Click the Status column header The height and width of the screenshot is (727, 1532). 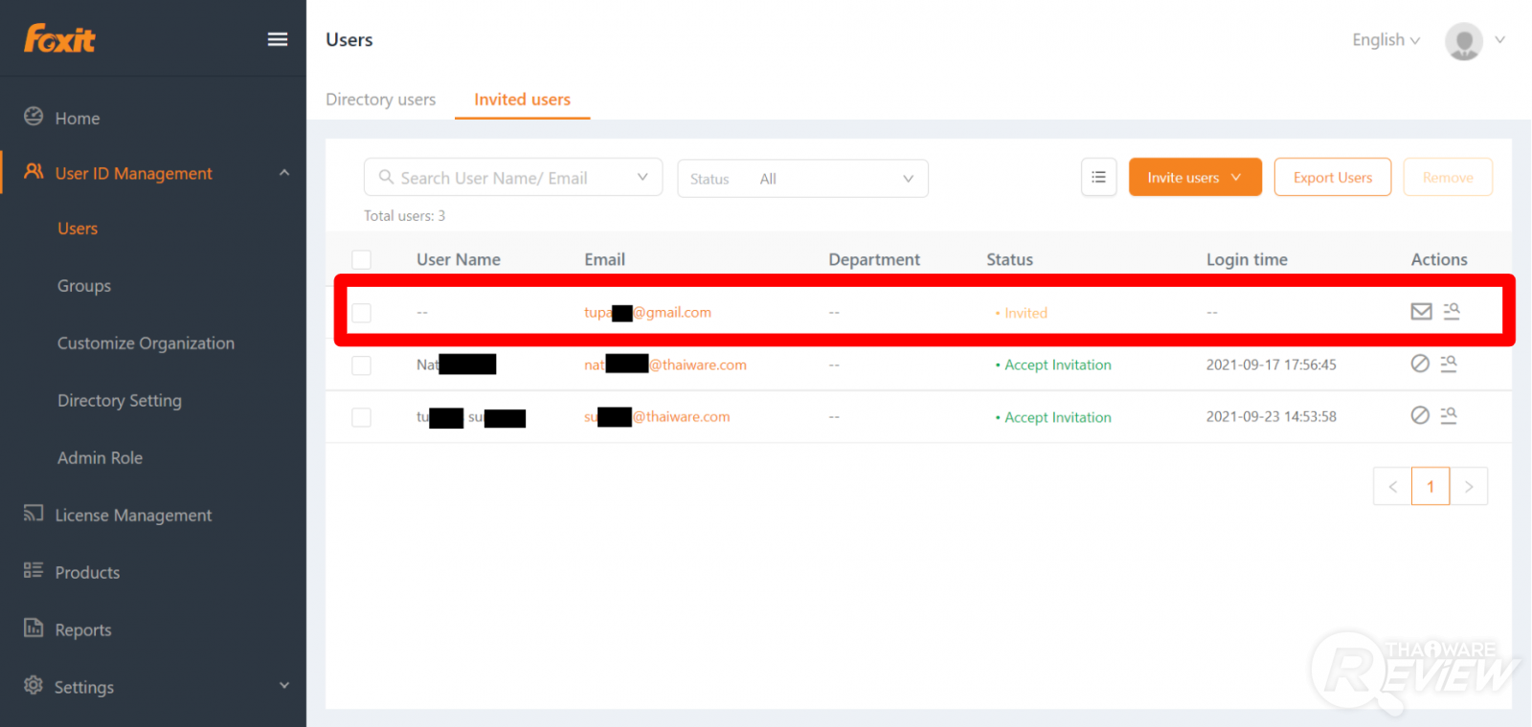[x=1009, y=259]
